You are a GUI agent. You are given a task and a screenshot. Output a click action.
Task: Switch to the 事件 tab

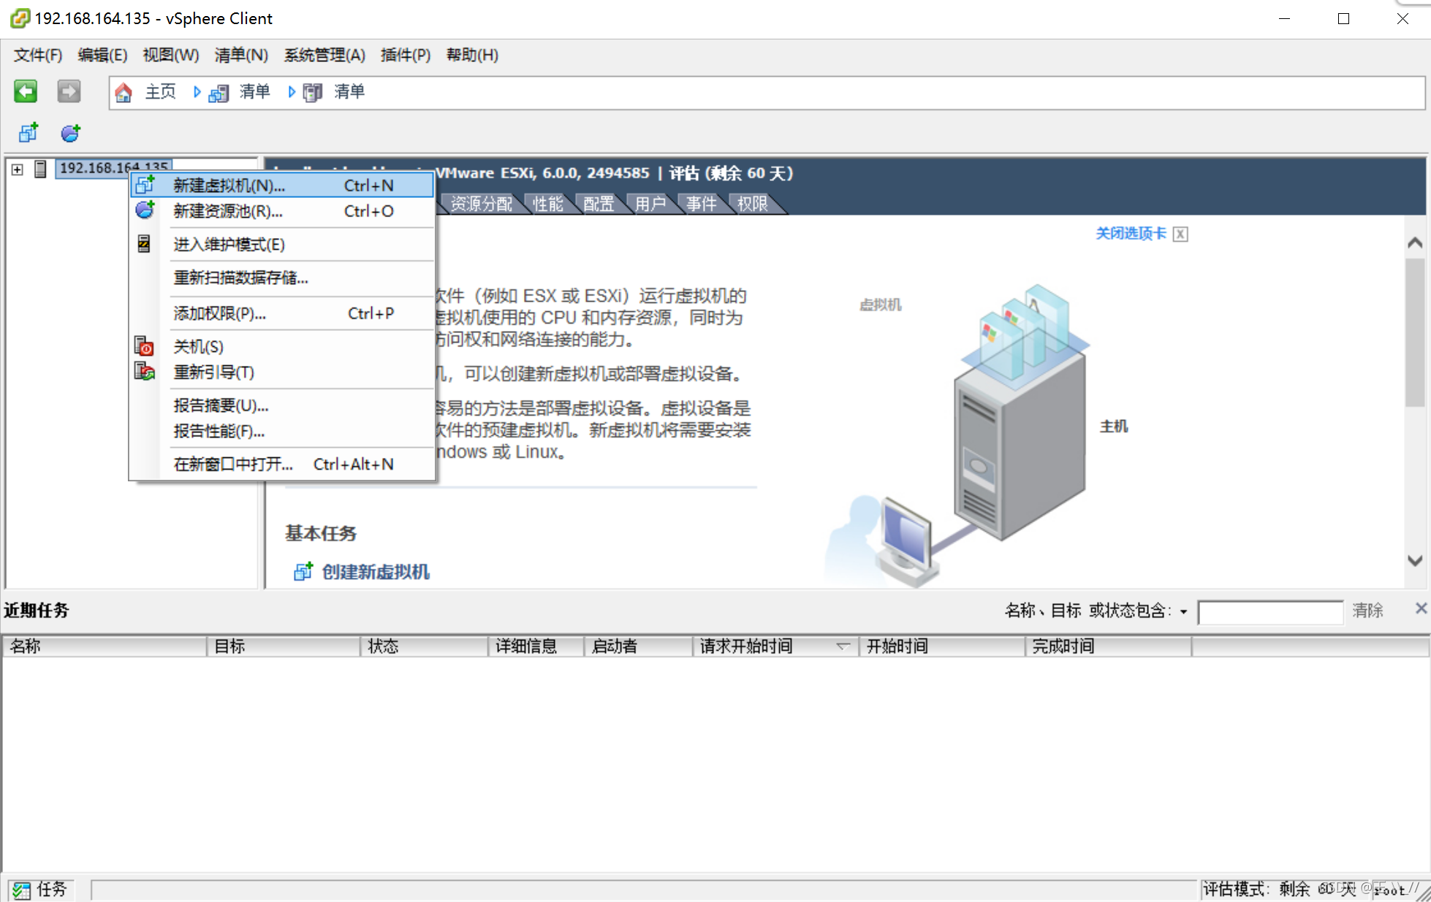point(701,204)
